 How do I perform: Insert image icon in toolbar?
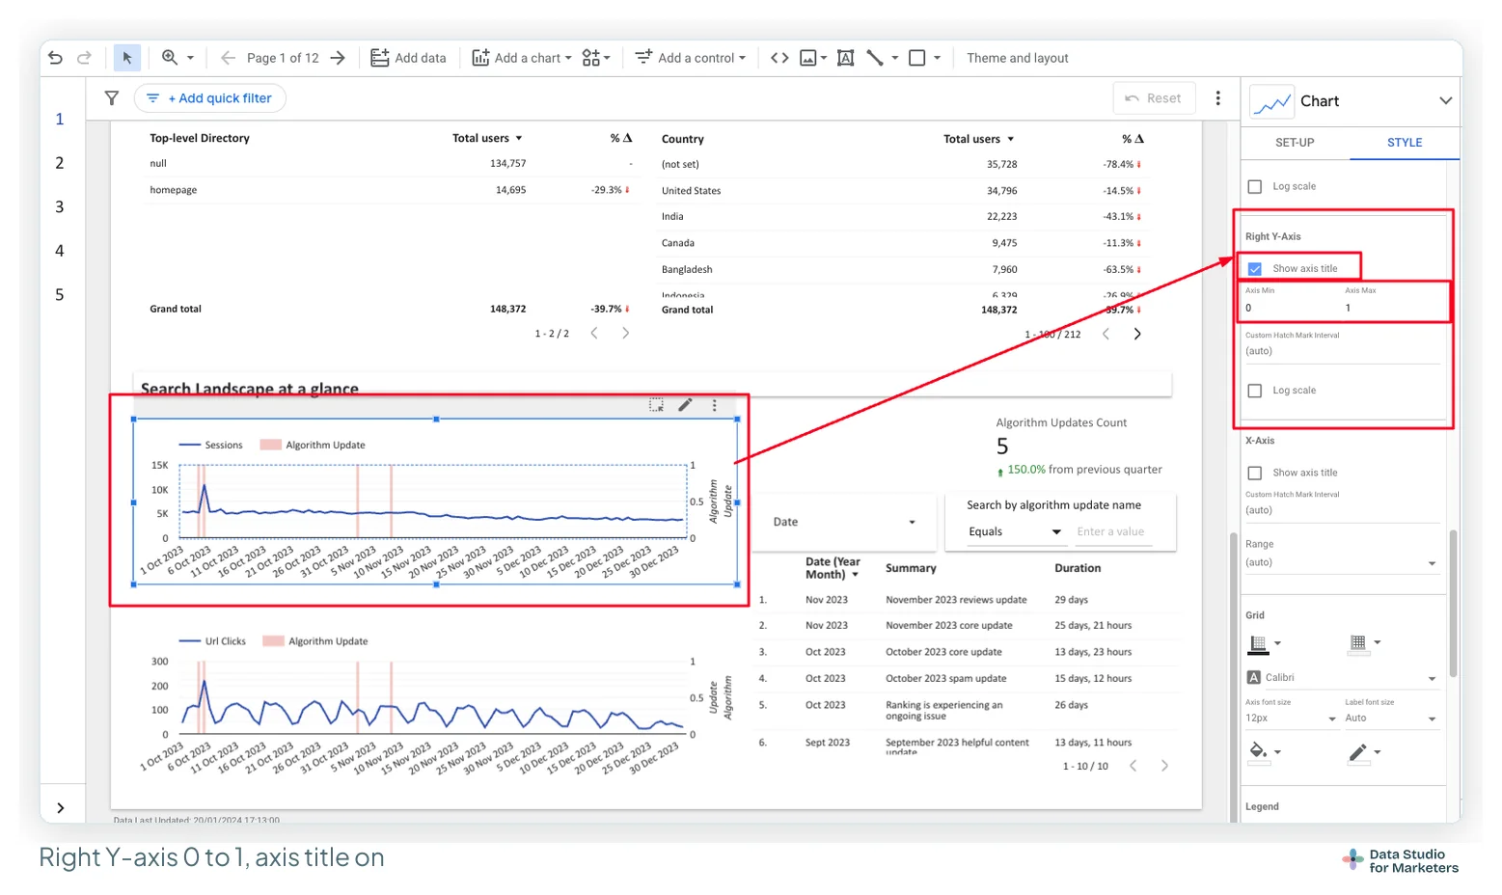pos(808,58)
